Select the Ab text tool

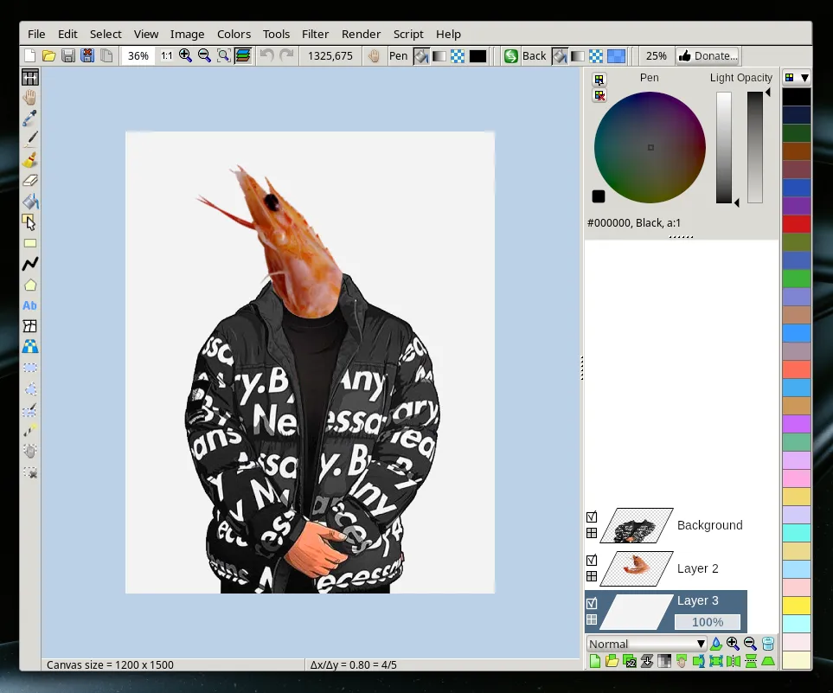click(x=29, y=305)
